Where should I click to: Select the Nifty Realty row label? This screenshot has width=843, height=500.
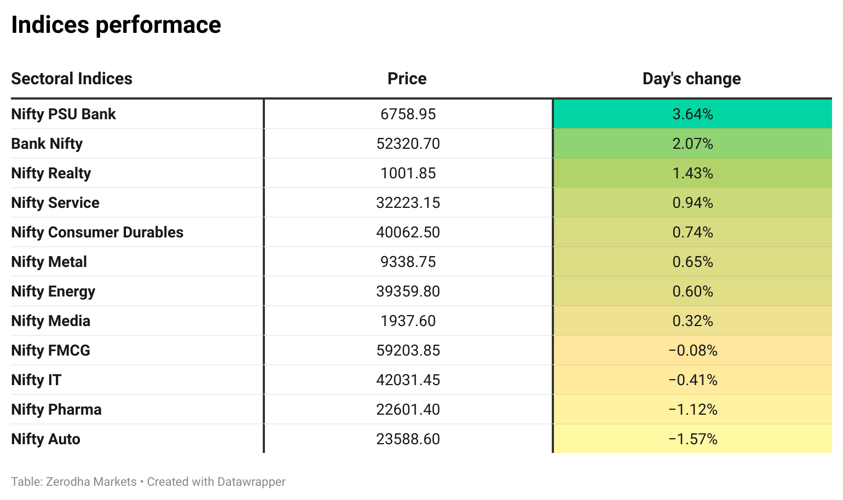tap(51, 173)
